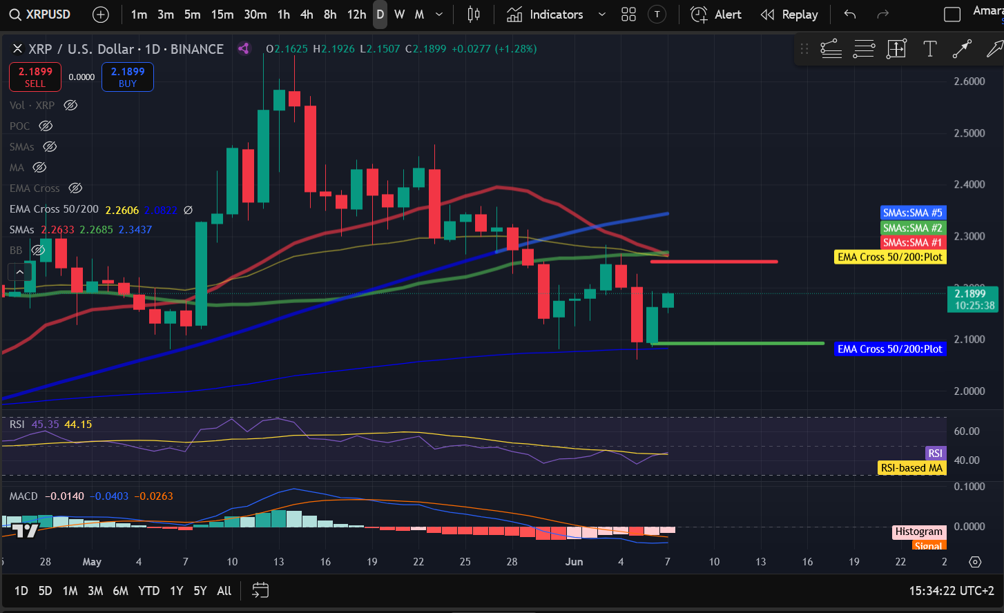The width and height of the screenshot is (1004, 613).
Task: Click the current price 2.1899 countdown label
Action: point(973,300)
